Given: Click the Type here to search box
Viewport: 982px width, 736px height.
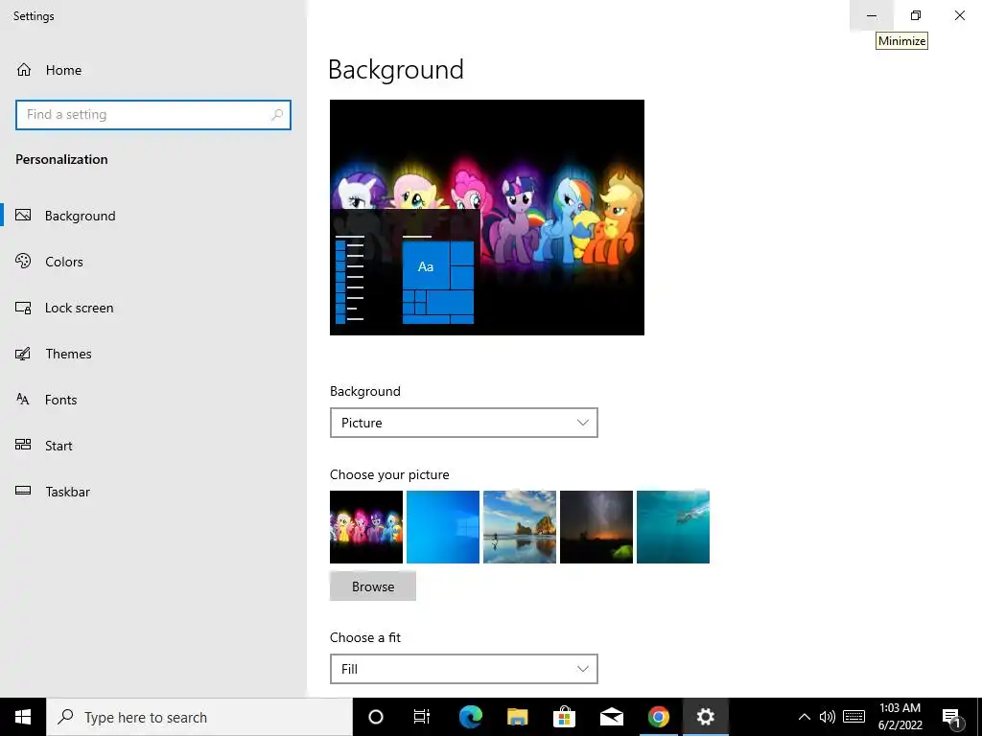Looking at the screenshot, I should point(199,717).
